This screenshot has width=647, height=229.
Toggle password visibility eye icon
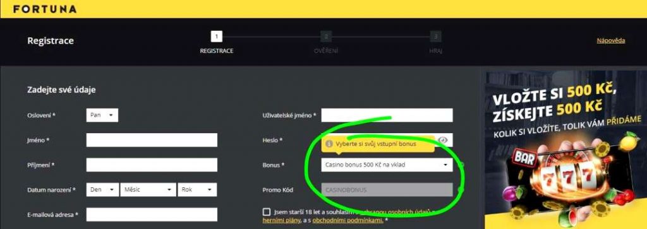(x=443, y=140)
